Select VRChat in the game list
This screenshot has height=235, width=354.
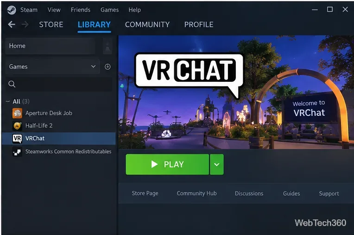(59, 138)
